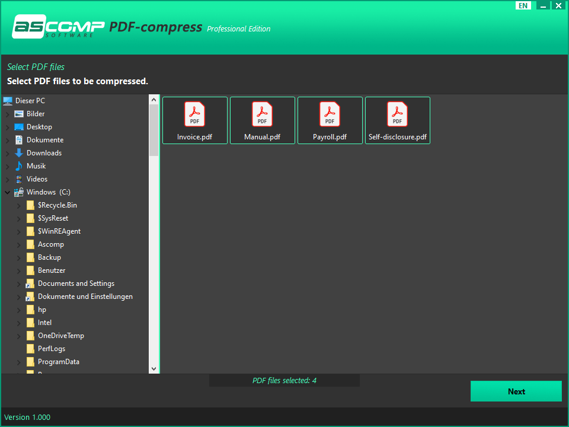This screenshot has height=427, width=569.
Task: Click the PDF files selected: 4 status
Action: [x=284, y=381]
